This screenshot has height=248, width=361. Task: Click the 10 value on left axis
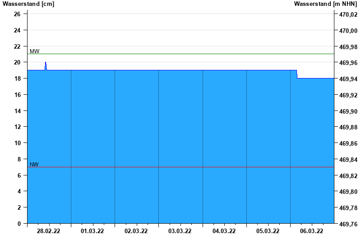[17, 143]
